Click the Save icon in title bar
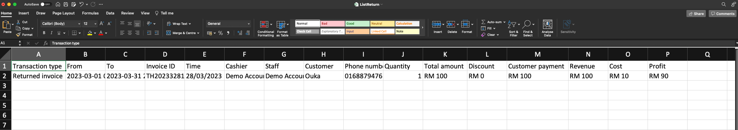Screen dimensions: 738x130 (66, 4)
